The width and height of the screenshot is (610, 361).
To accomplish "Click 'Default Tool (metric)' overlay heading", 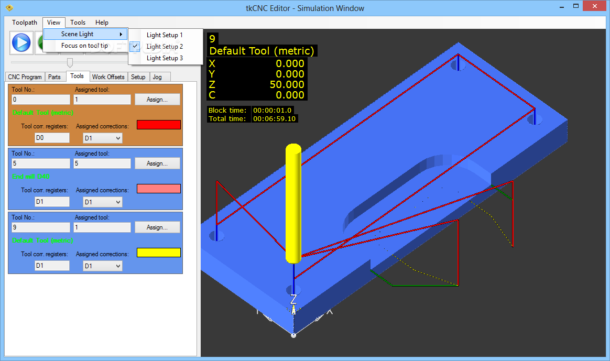I will point(262,51).
